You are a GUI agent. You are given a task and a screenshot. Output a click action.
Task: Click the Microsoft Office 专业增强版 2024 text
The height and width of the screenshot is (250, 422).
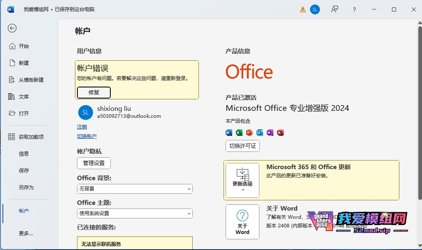[287, 108]
